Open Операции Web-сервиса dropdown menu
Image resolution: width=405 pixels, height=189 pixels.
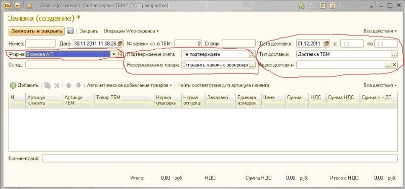click(x=131, y=31)
